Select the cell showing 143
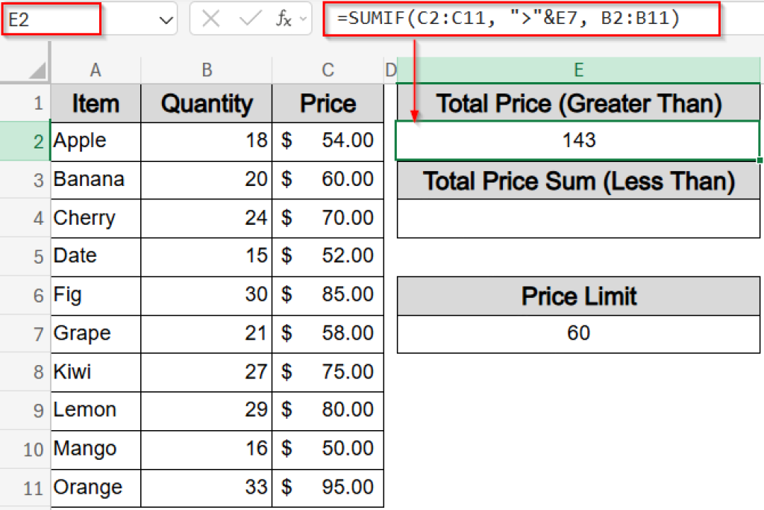The image size is (764, 510). pyautogui.click(x=578, y=140)
